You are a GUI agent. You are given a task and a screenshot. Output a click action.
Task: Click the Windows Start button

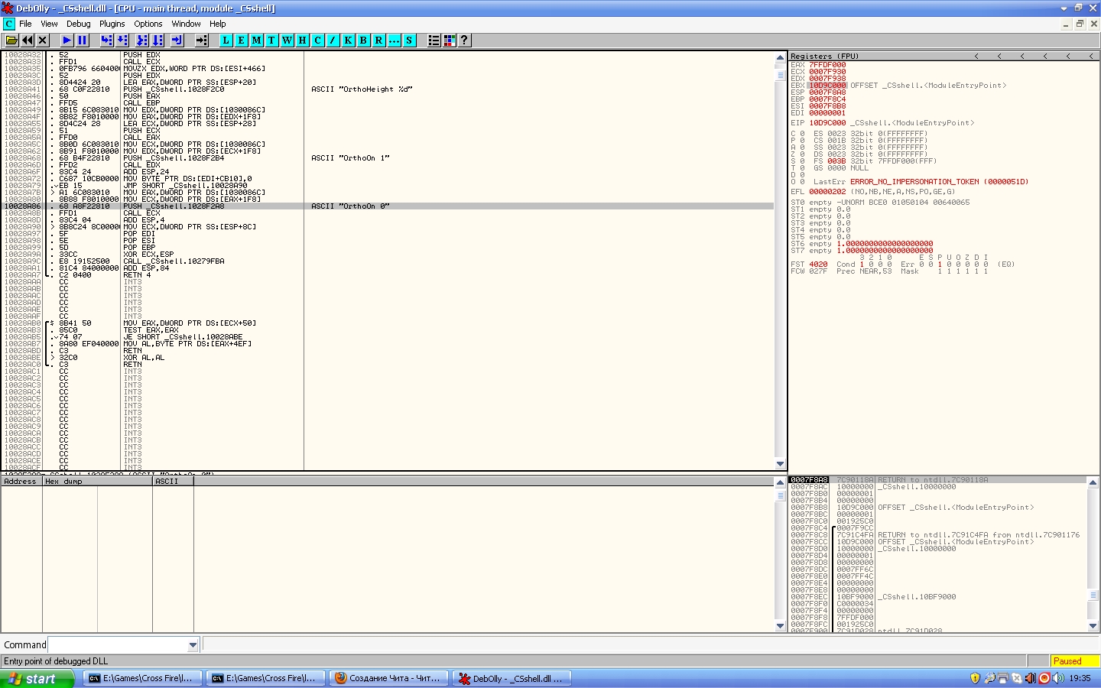37,679
